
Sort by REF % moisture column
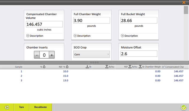coord(64,67)
